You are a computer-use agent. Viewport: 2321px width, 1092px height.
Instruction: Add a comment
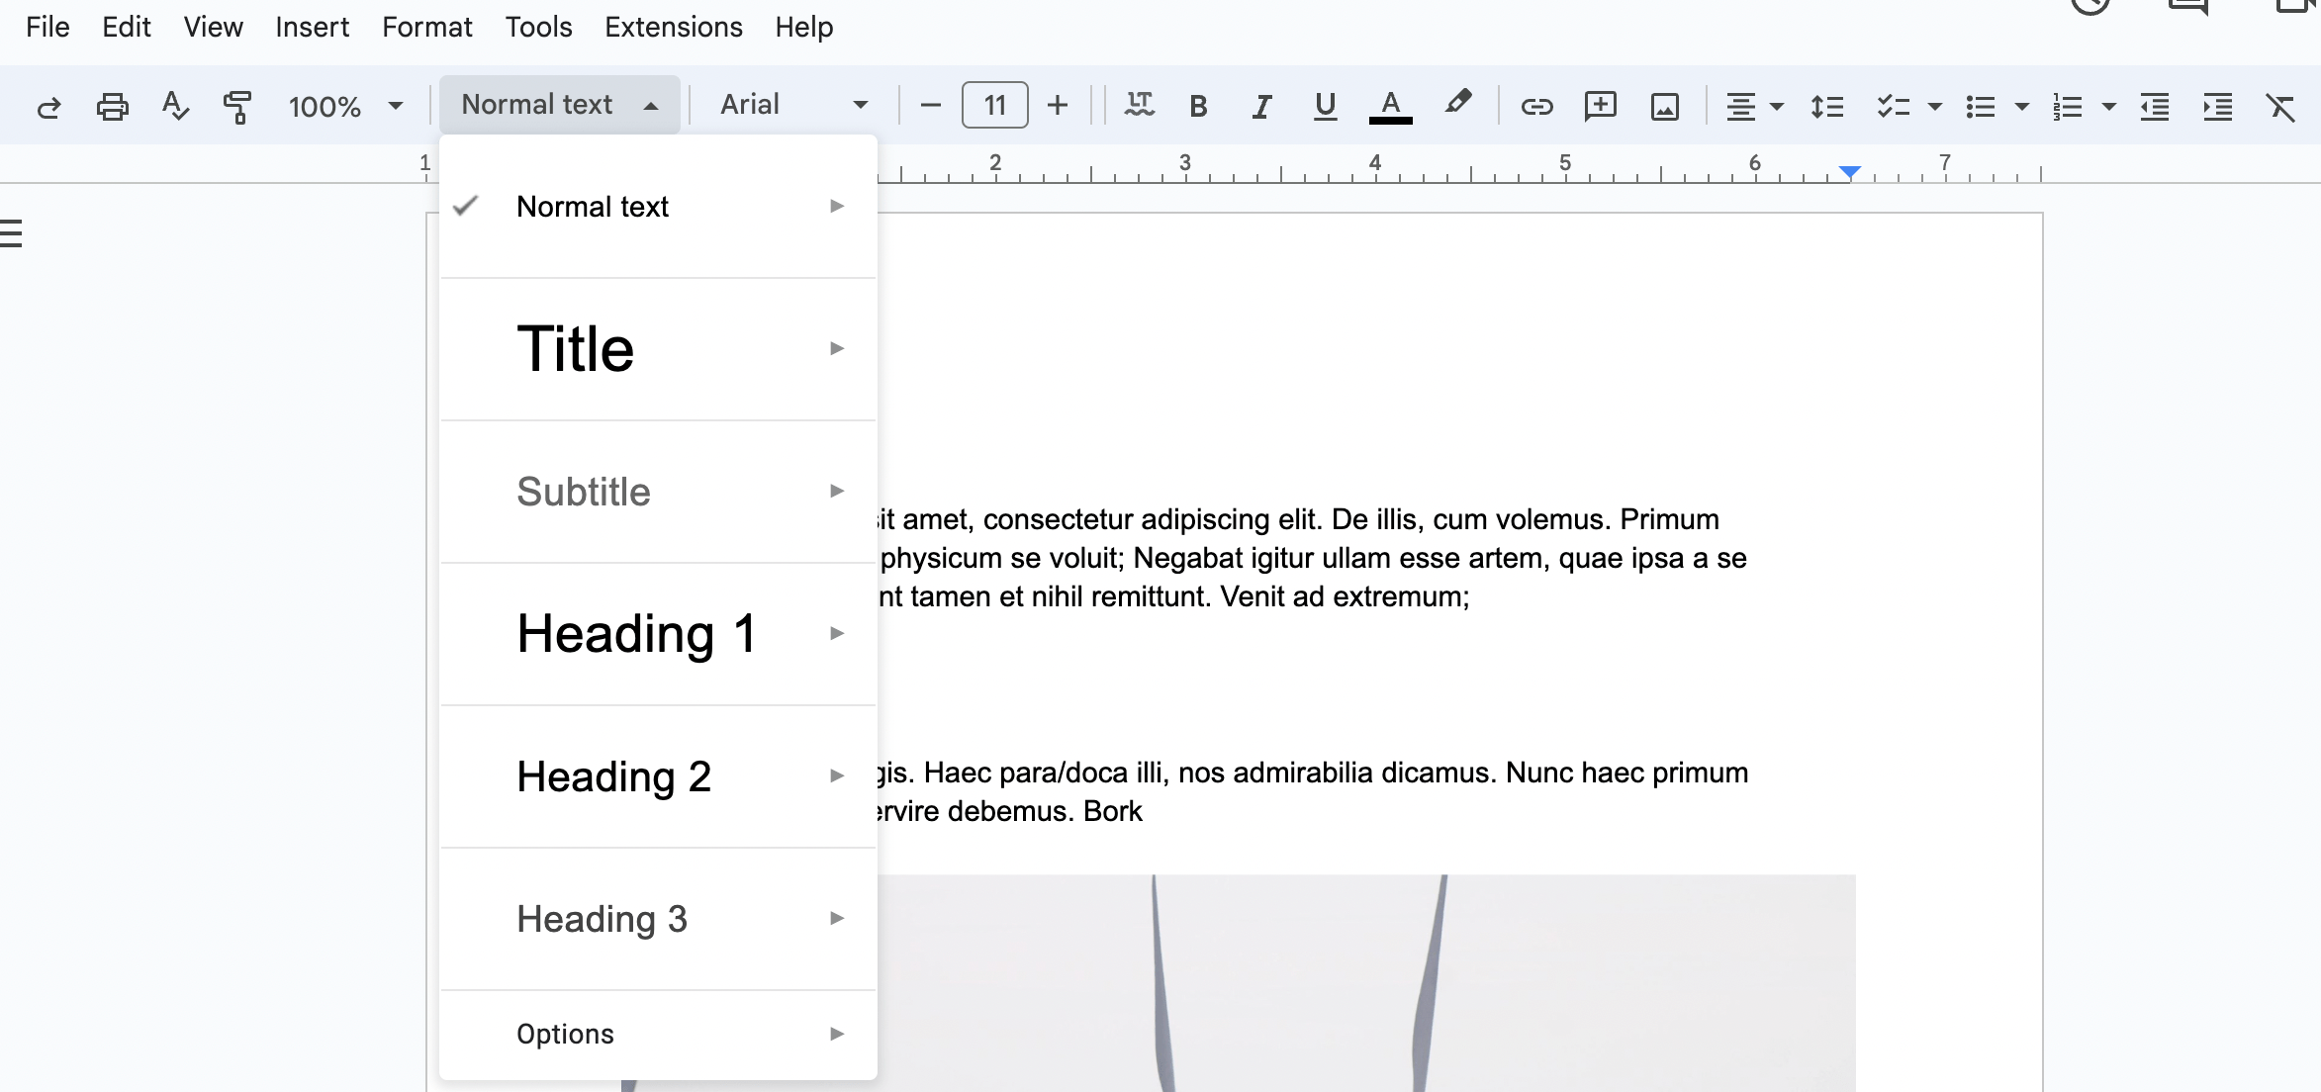1601,106
